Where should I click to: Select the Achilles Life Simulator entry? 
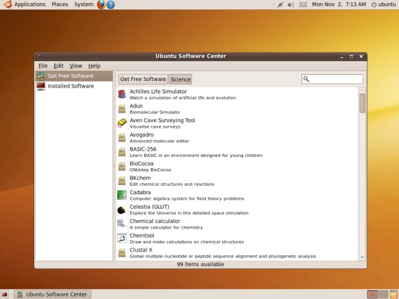tap(238, 94)
